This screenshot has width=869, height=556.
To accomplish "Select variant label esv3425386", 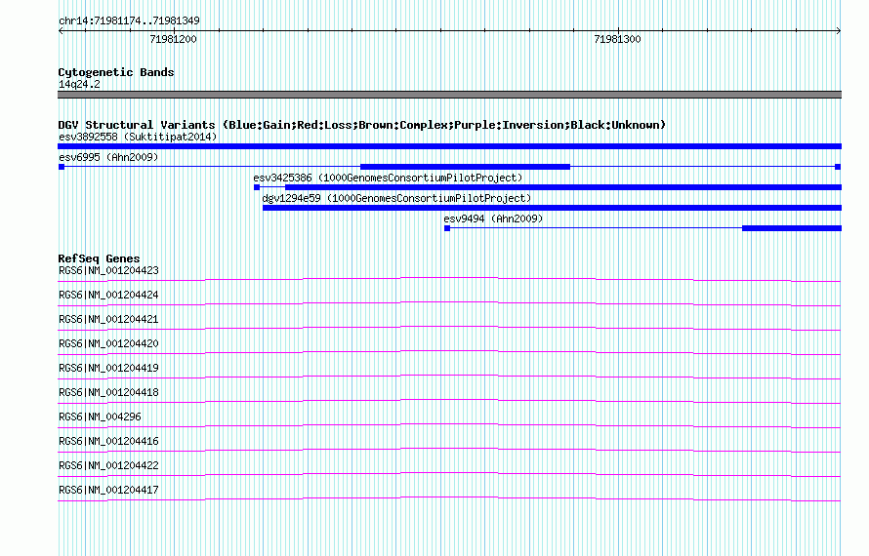I will point(388,178).
